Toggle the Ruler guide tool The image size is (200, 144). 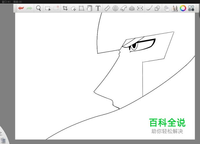pyautogui.click(x=107, y=8)
